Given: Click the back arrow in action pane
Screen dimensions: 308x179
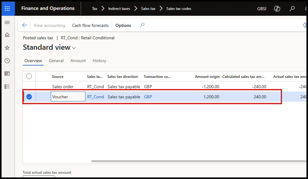Looking at the screenshot, I should coord(24,25).
